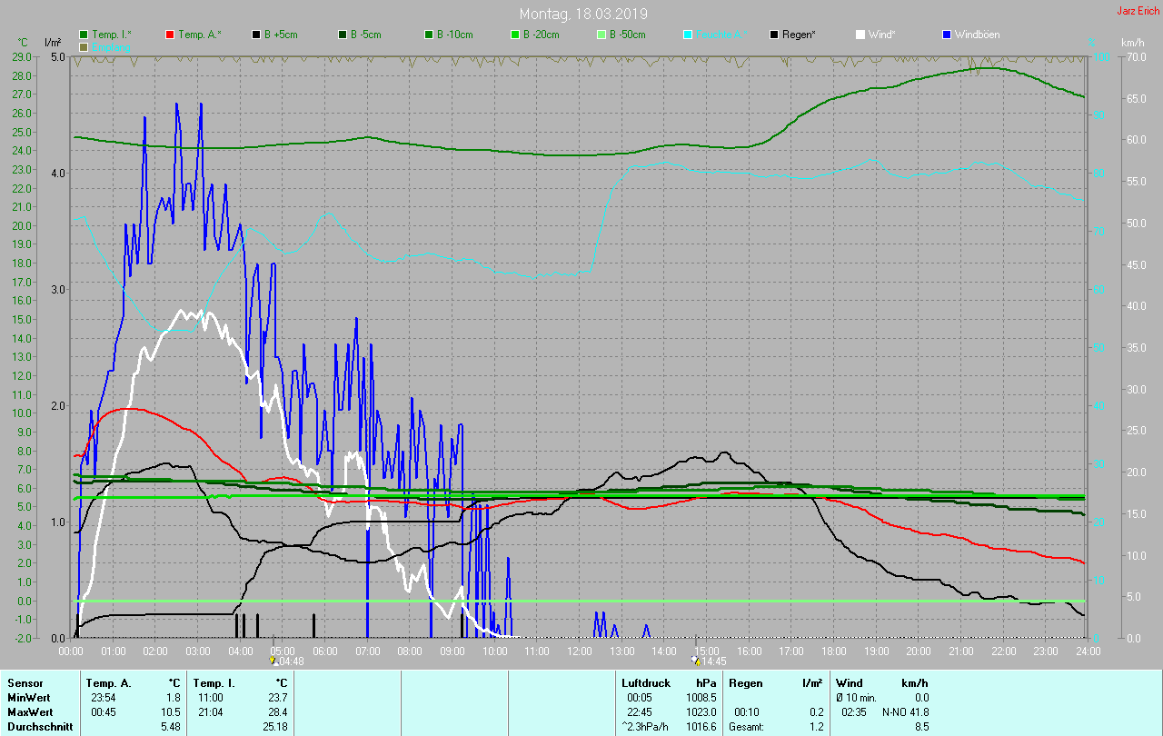Click the blue Windböen legend square

[x=947, y=35]
